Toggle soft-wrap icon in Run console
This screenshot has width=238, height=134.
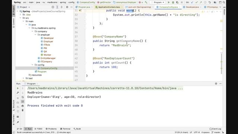point(23,97)
